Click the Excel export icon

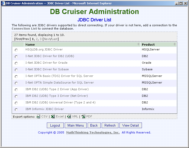coord(53,116)
